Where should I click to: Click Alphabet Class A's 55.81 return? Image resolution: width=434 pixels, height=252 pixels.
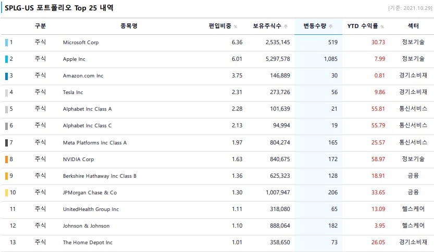[x=378, y=109]
